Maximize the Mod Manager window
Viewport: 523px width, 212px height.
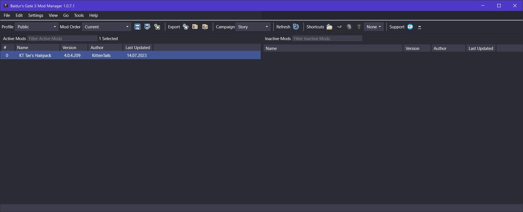point(499,5)
